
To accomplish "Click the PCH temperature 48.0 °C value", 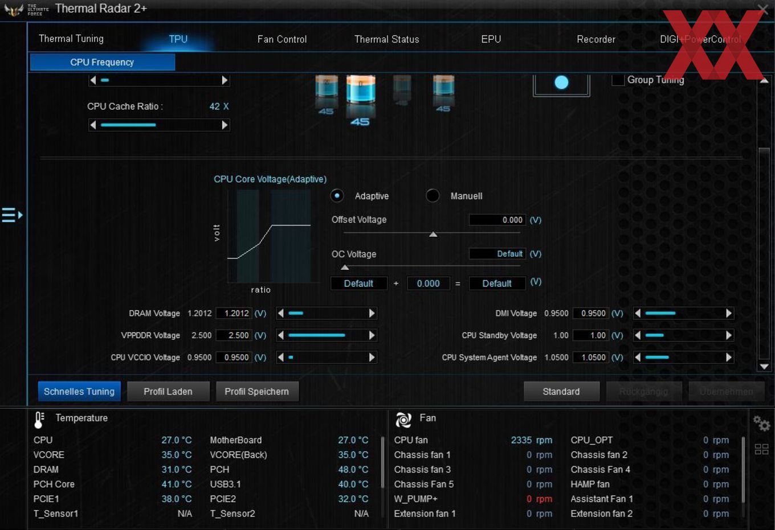I will point(353,470).
